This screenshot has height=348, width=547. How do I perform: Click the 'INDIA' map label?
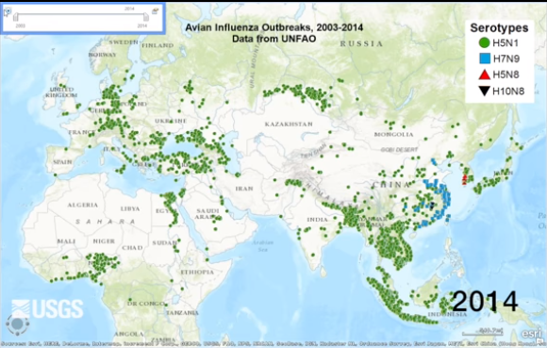[317, 220]
